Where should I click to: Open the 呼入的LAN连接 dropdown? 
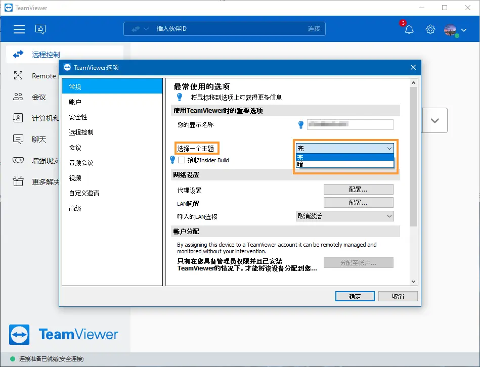click(344, 216)
